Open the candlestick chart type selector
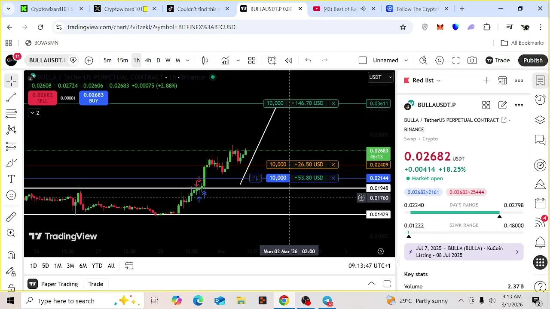The width and height of the screenshot is (550, 309). coord(205,61)
